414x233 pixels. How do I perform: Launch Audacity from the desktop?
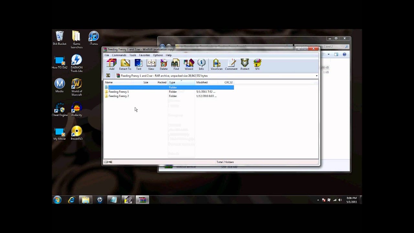coord(77,110)
